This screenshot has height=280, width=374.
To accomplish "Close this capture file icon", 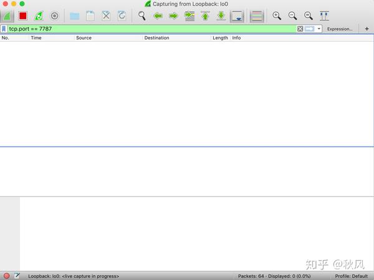I will pos(106,16).
